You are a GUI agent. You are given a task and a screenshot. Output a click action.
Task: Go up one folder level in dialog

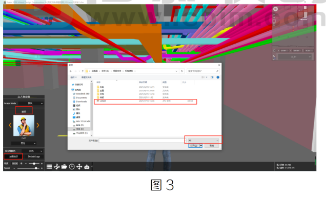tap(83, 71)
